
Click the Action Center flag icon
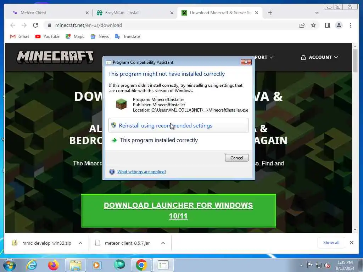pos(310,265)
